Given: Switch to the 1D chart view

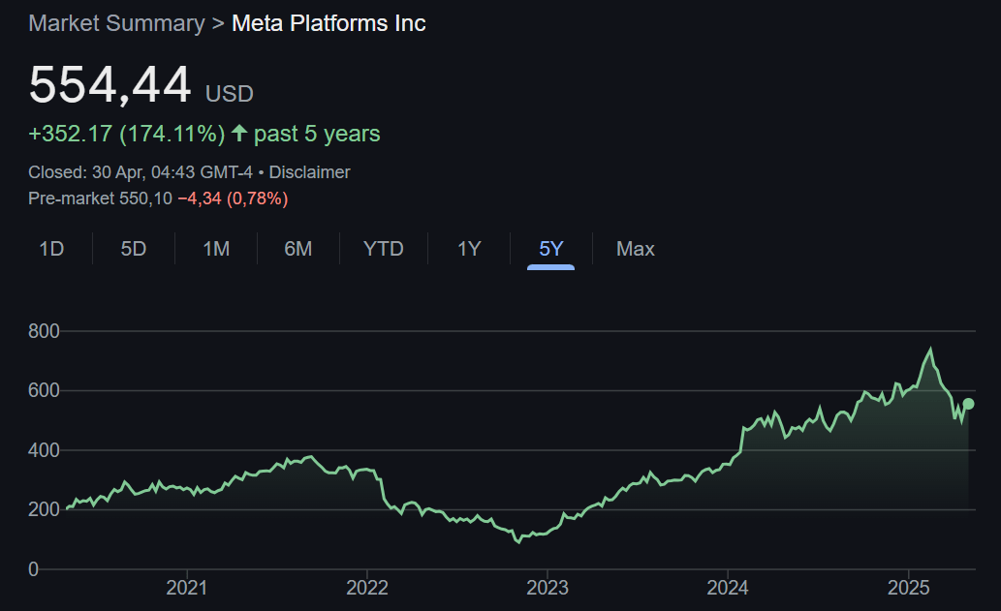Looking at the screenshot, I should tap(51, 249).
